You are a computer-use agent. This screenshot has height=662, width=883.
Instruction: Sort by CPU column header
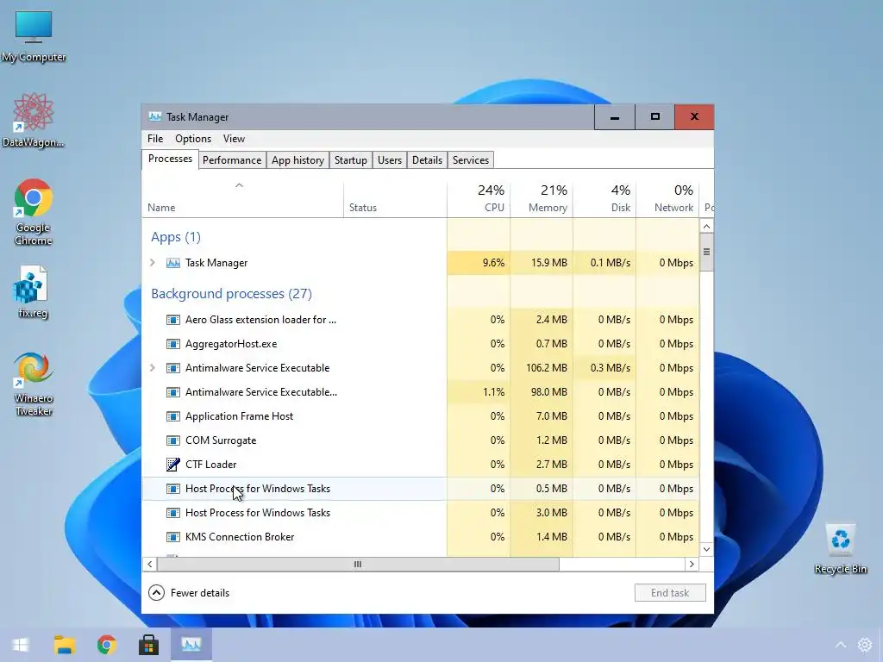pos(479,199)
